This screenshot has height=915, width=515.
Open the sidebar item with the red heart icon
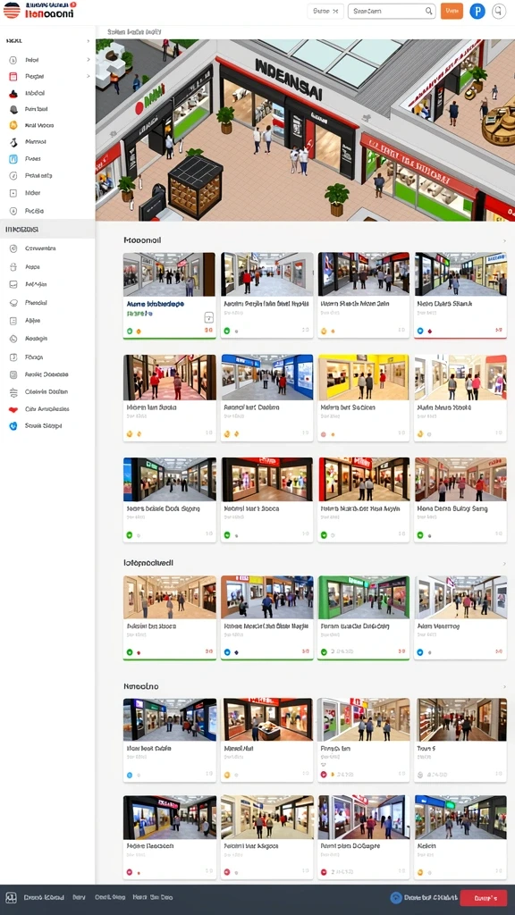(x=47, y=409)
